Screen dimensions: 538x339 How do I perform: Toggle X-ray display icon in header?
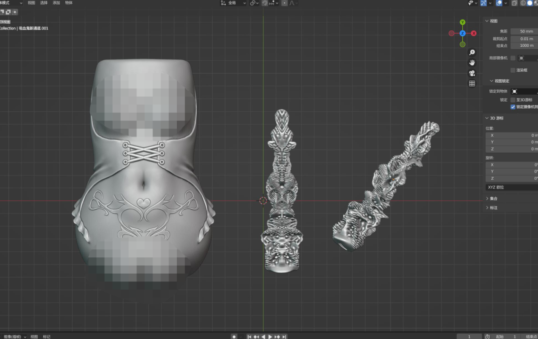tap(514, 3)
